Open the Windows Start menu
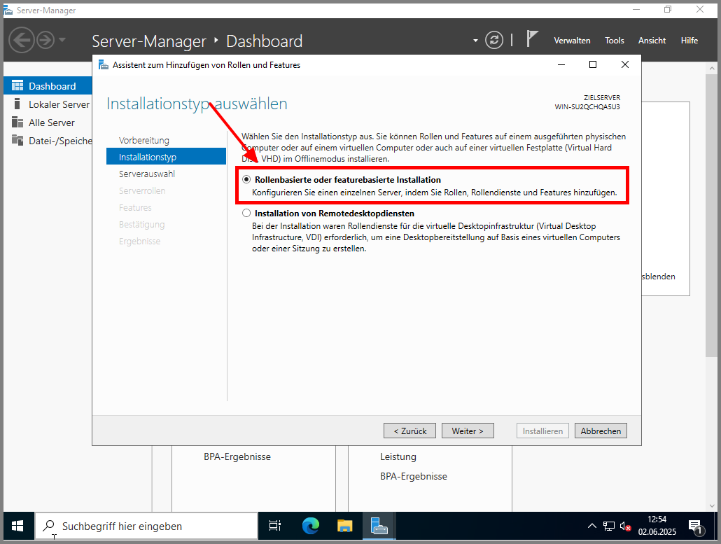The image size is (721, 544). click(17, 526)
